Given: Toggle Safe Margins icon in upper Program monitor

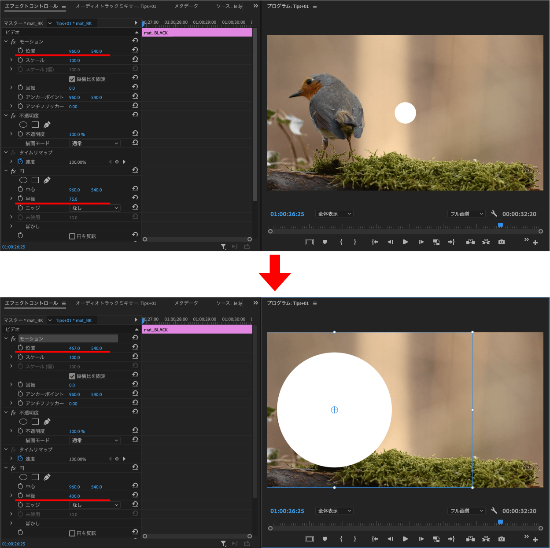Looking at the screenshot, I should (x=310, y=242).
